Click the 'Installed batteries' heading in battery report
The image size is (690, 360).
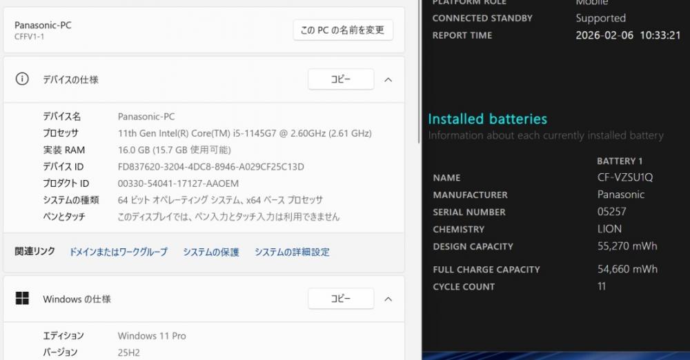tap(488, 119)
